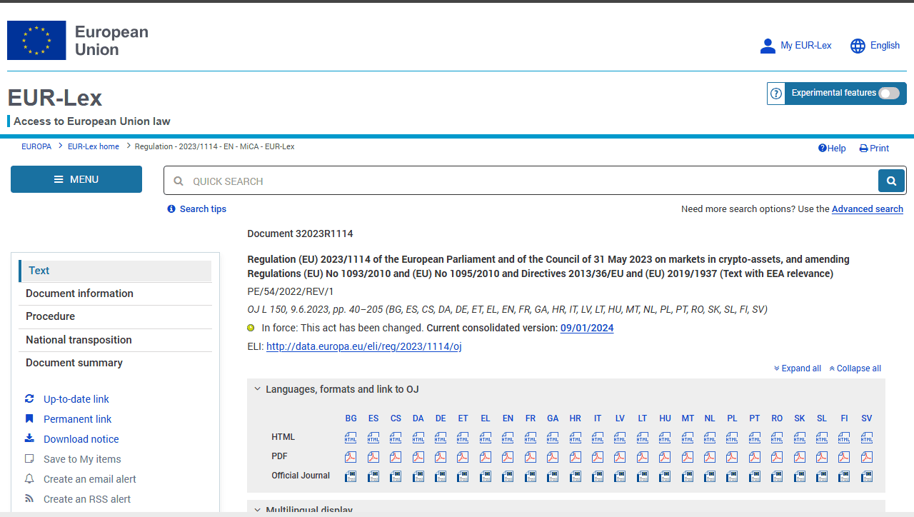
Task: Click the search magnifier button
Action: [891, 181]
